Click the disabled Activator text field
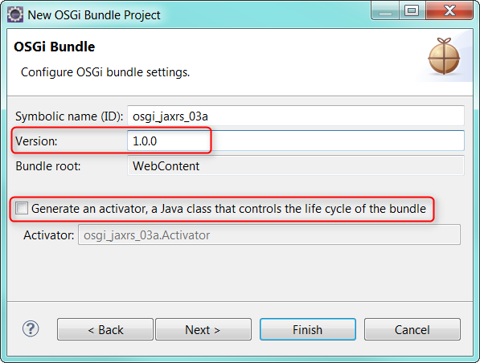 pos(269,235)
